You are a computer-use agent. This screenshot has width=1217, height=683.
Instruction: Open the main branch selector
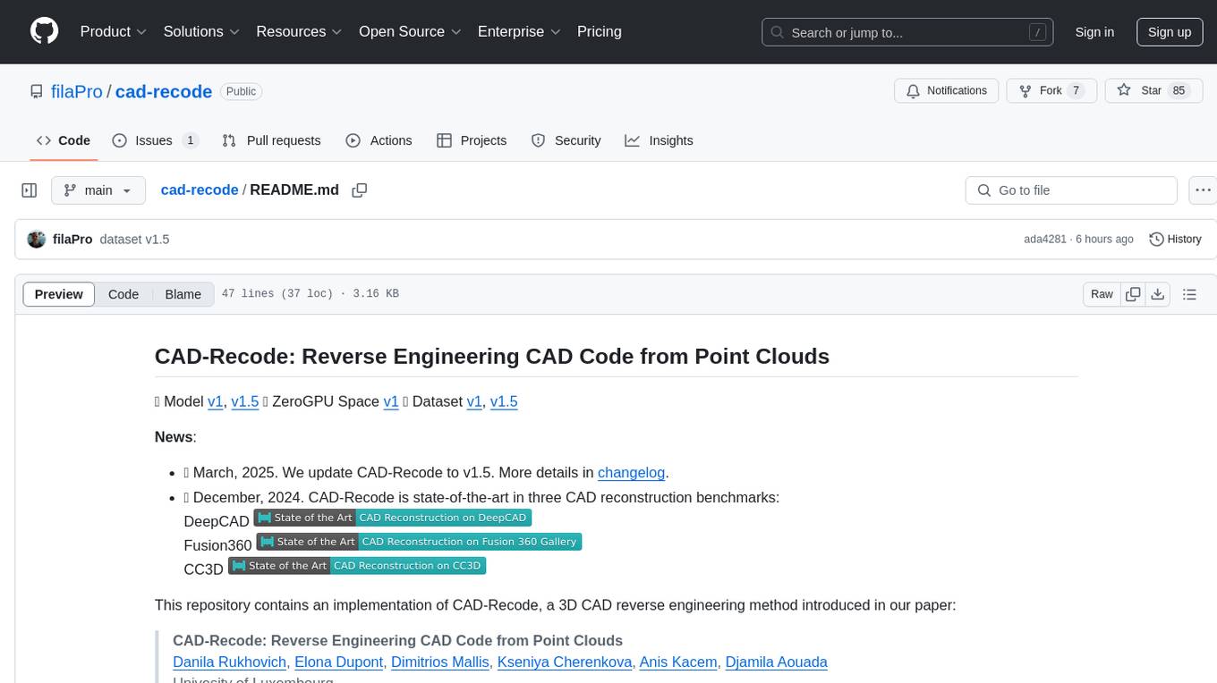[x=98, y=190]
